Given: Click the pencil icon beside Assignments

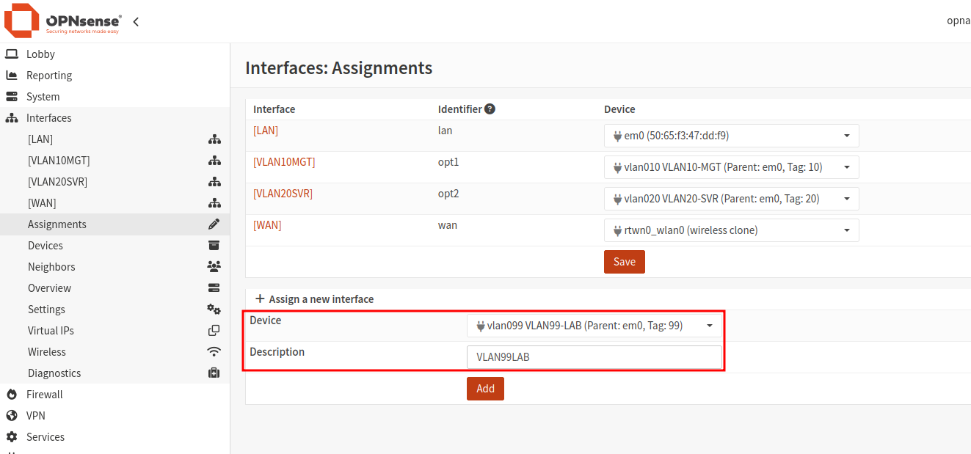Looking at the screenshot, I should point(214,224).
